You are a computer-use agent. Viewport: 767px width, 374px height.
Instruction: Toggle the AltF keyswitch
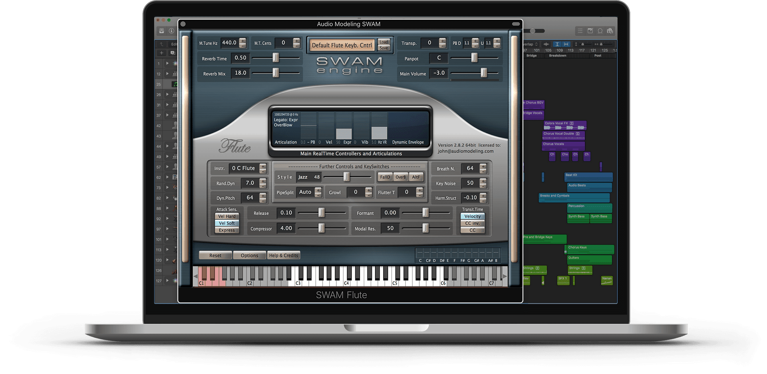pyautogui.click(x=416, y=177)
